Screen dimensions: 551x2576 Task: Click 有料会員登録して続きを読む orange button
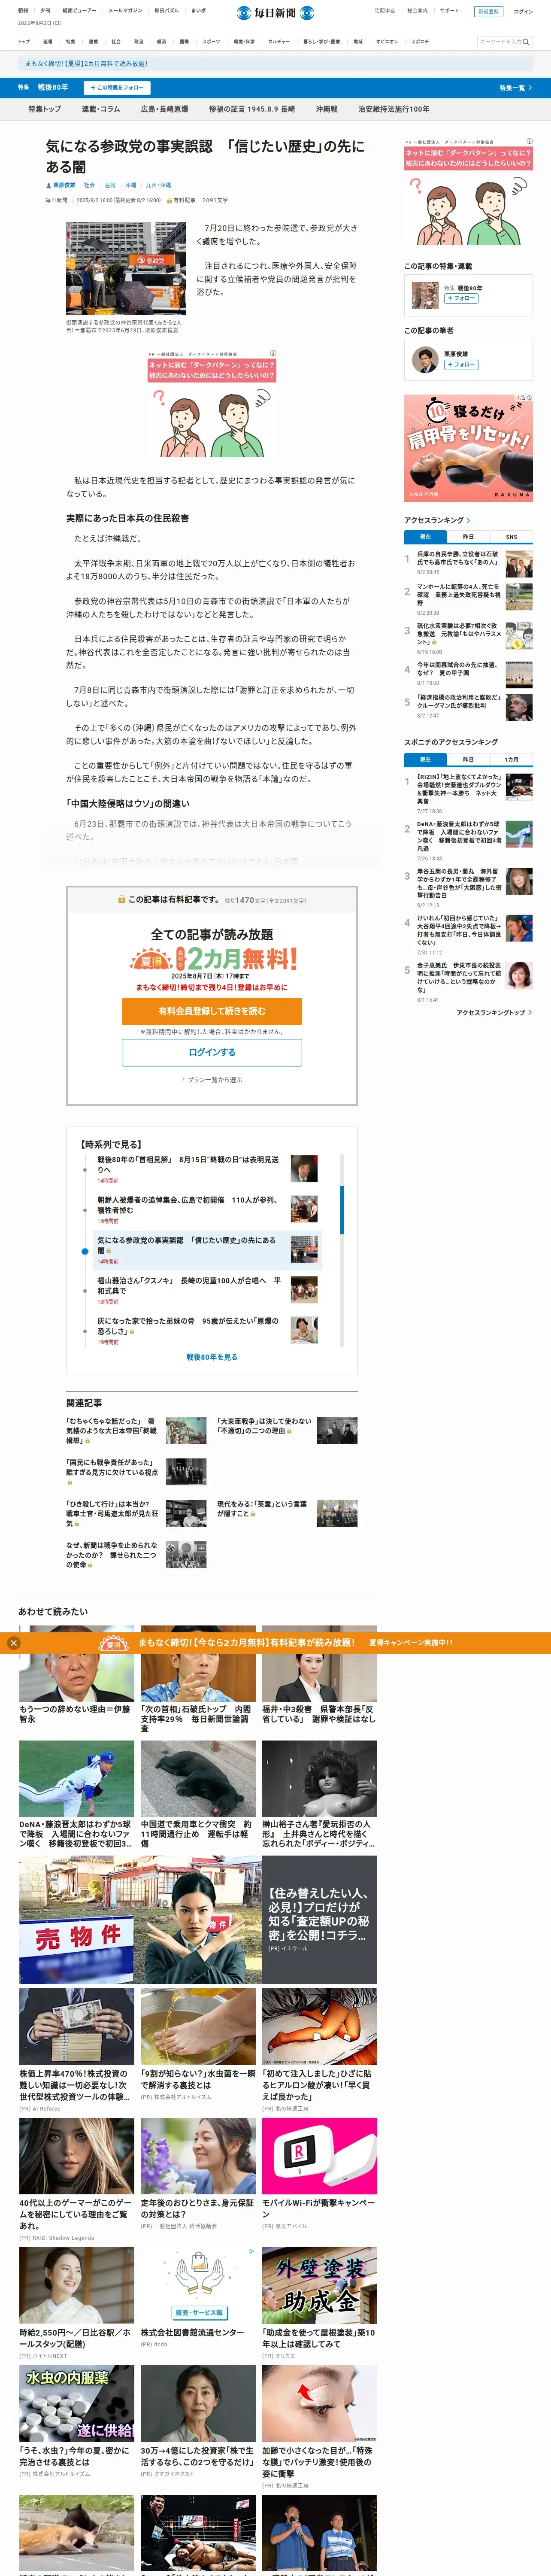tap(212, 1011)
